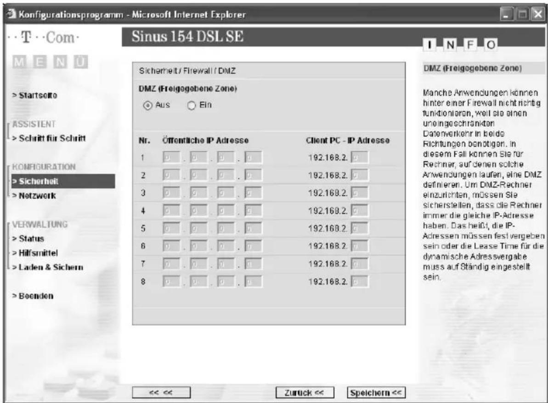This screenshot has height=403, width=548.
Task: Select the Aus radio button for DMZ
Action: (148, 105)
